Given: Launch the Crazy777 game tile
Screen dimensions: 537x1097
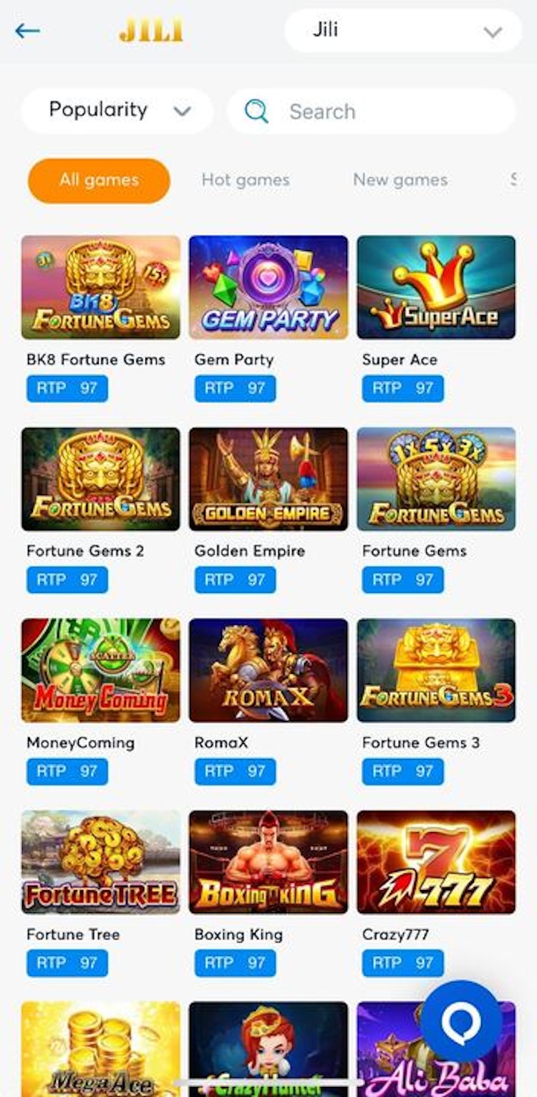Looking at the screenshot, I should pyautogui.click(x=436, y=862).
